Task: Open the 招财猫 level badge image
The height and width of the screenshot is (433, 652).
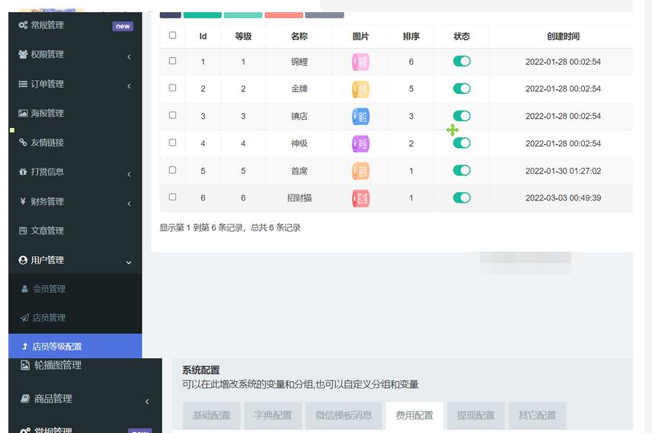Action: click(x=360, y=199)
